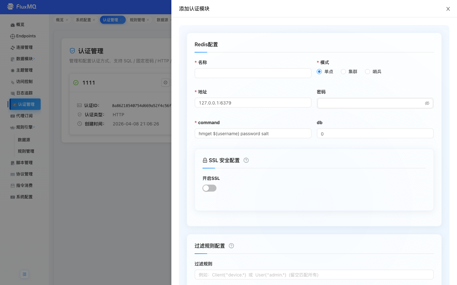Click the green check status icon of 1111
The width and height of the screenshot is (457, 285).
click(76, 83)
